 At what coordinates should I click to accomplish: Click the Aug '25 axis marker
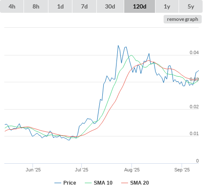(132, 170)
